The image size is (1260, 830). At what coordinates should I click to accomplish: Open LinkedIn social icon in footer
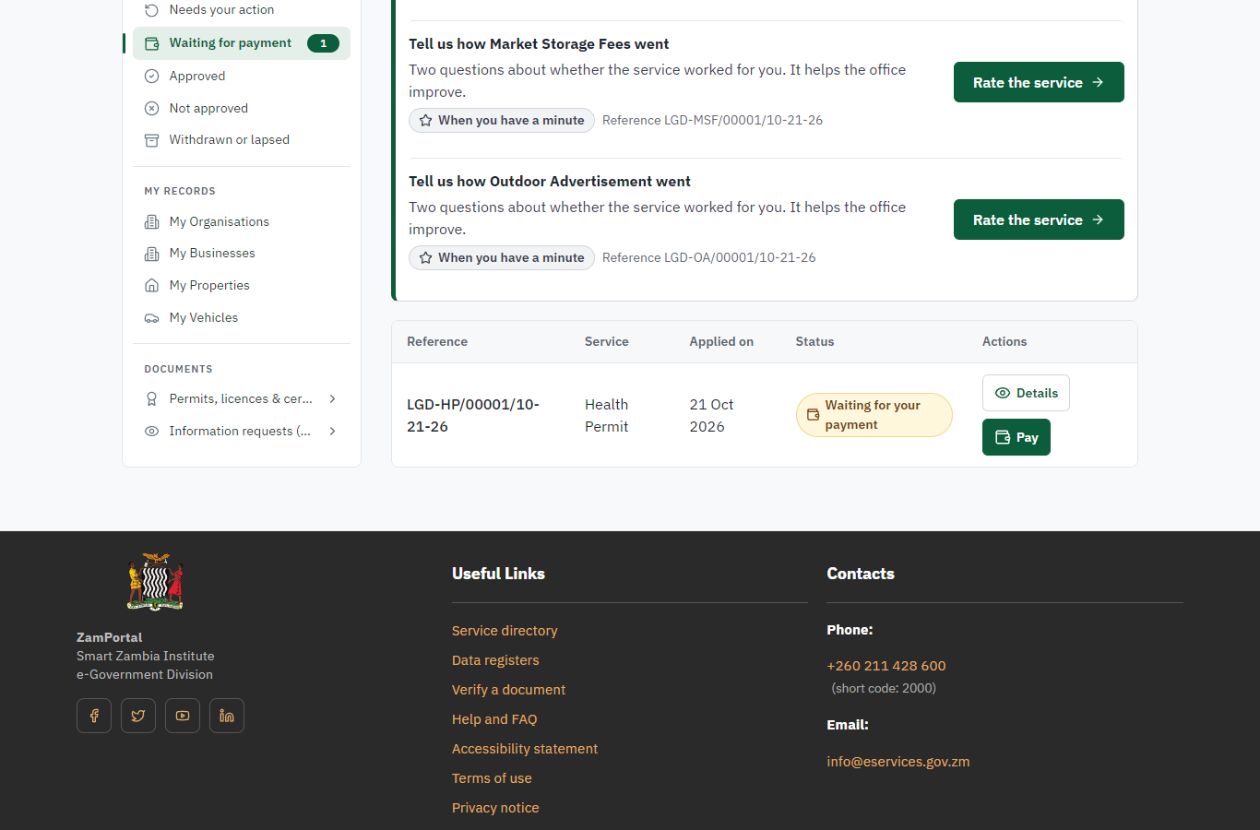point(227,716)
